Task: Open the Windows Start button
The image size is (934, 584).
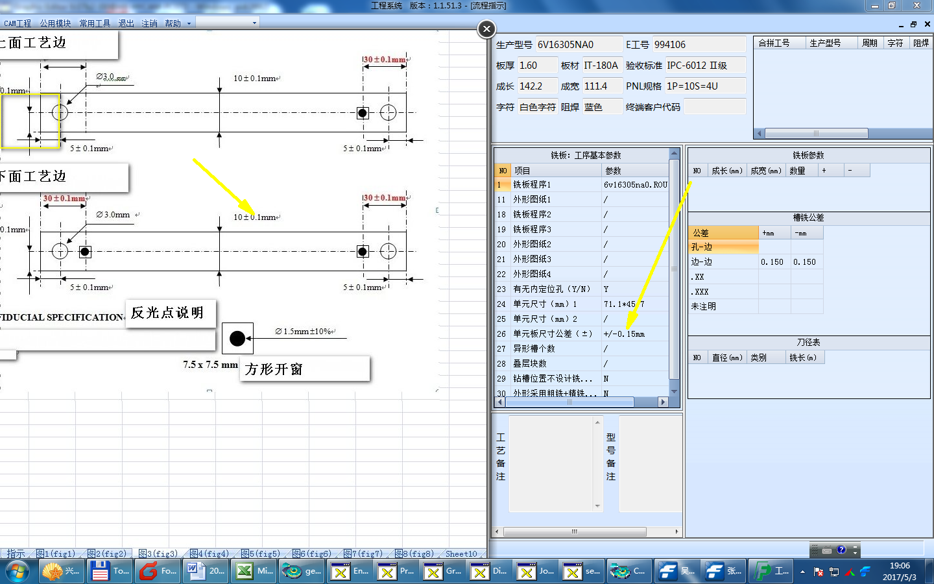Action: tap(18, 571)
